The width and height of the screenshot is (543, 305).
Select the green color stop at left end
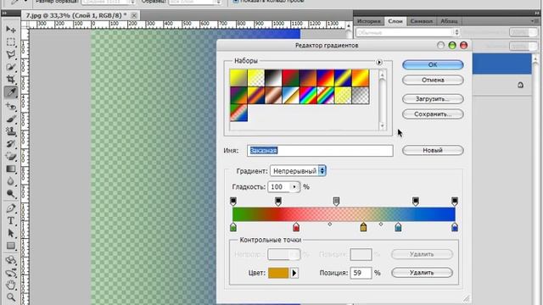pos(233,227)
